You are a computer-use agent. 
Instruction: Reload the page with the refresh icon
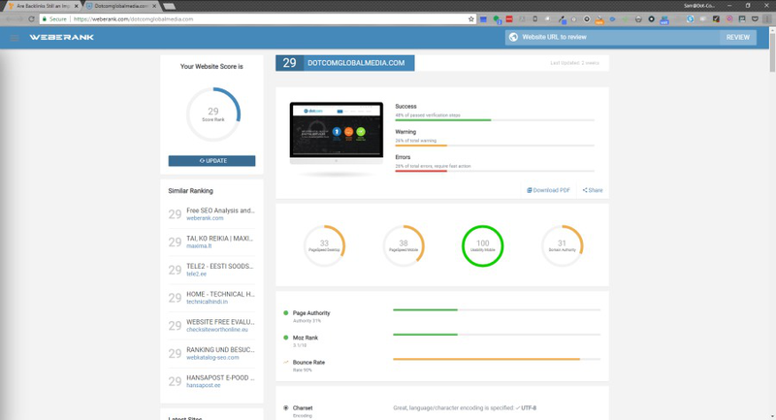click(32, 18)
